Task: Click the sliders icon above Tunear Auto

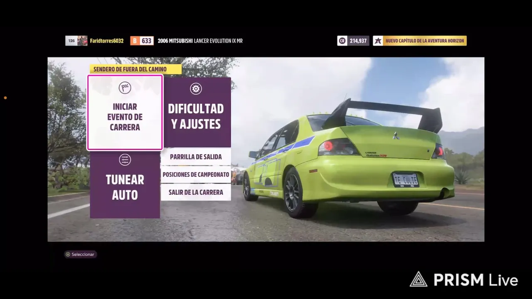Action: tap(125, 159)
